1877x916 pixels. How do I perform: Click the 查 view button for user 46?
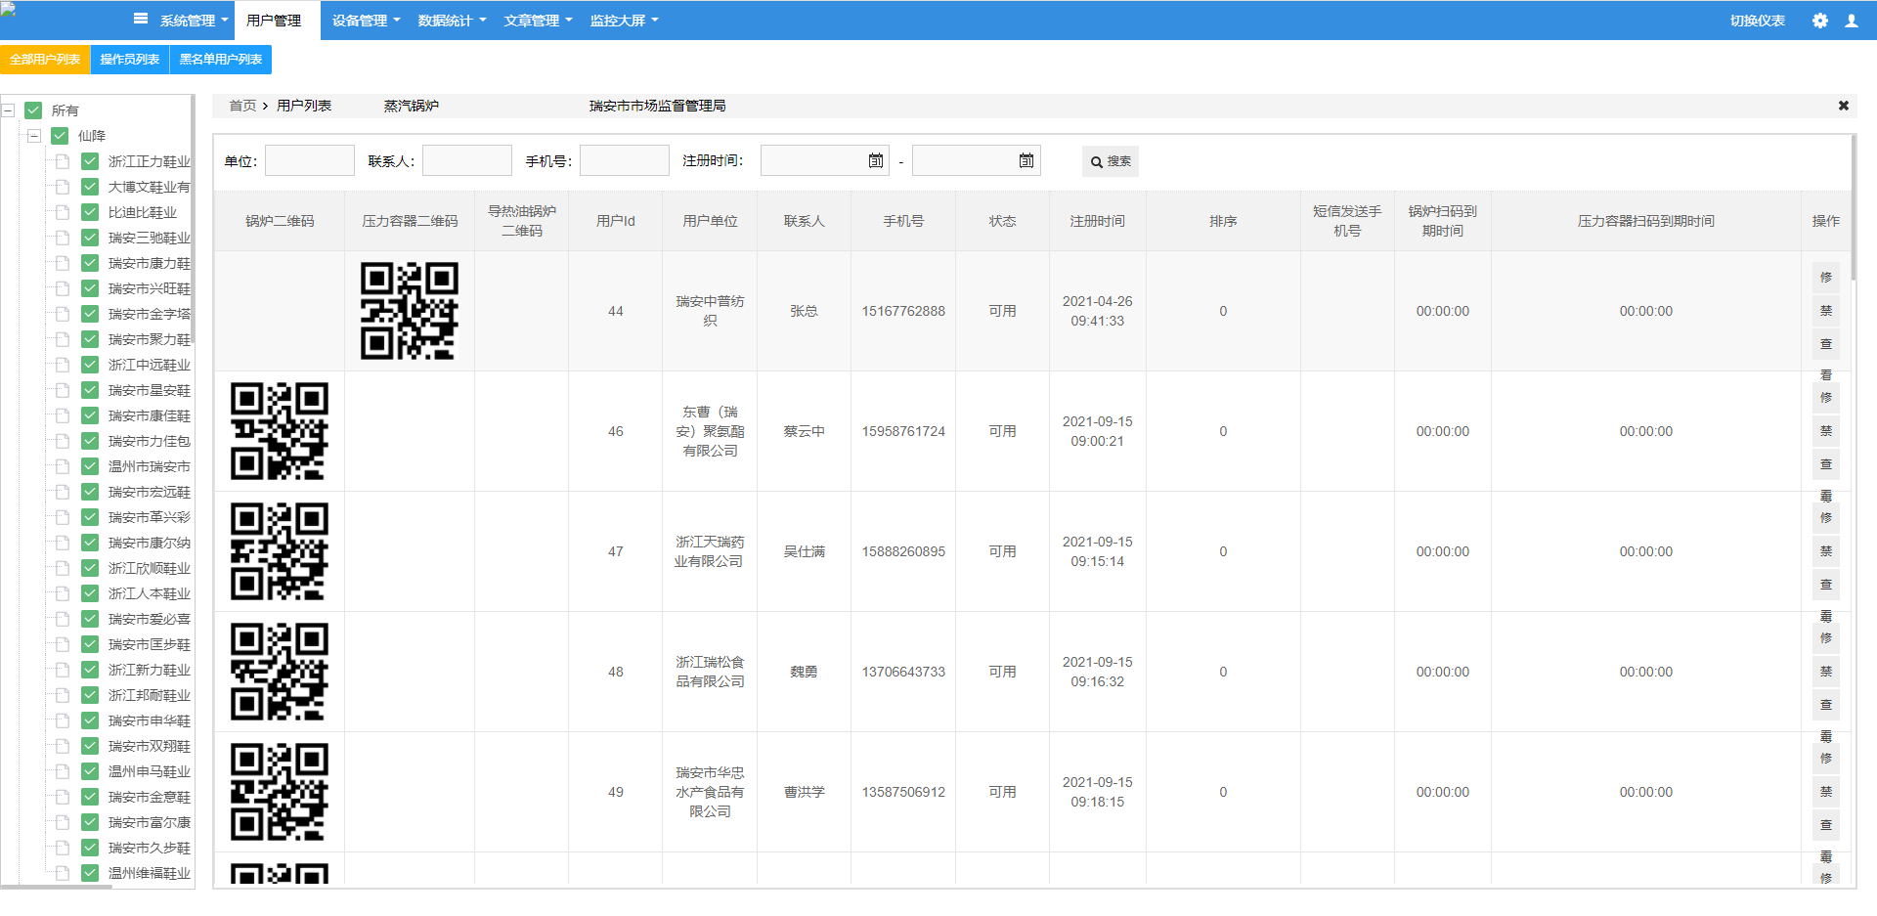click(1825, 464)
